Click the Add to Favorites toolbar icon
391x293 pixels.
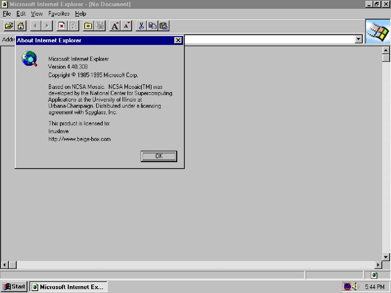[x=100, y=26]
